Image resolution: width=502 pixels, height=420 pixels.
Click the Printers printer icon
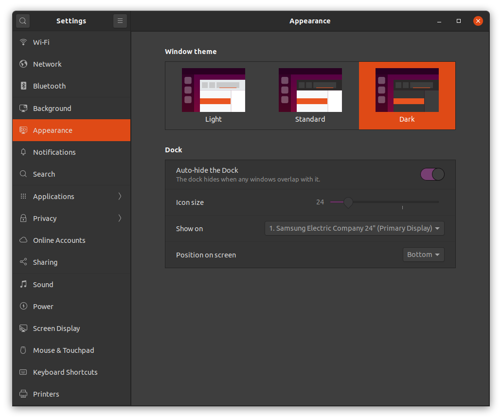[23, 394]
